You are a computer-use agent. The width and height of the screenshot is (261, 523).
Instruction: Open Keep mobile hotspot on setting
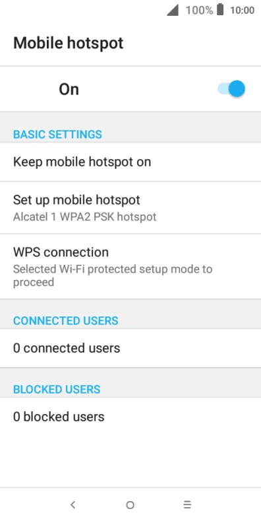pos(130,162)
